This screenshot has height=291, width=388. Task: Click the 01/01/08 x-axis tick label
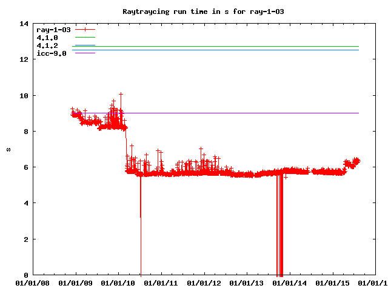point(33,282)
